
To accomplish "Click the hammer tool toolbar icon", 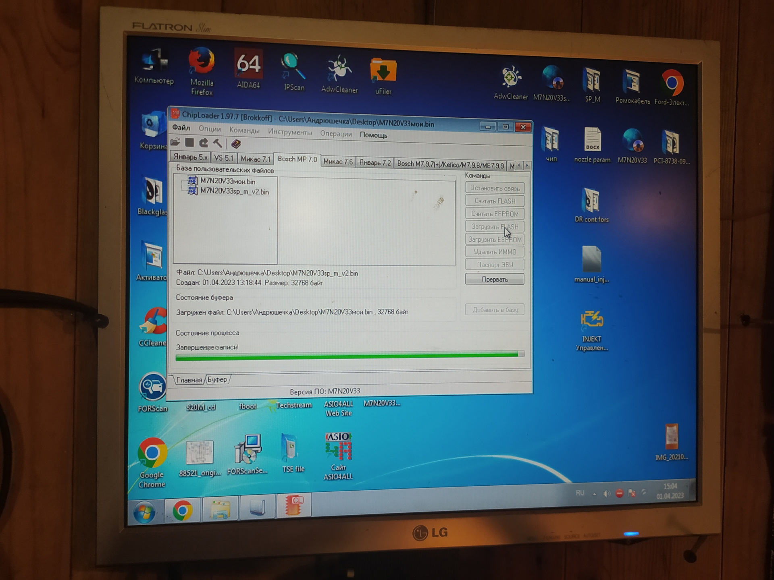I will point(218,143).
